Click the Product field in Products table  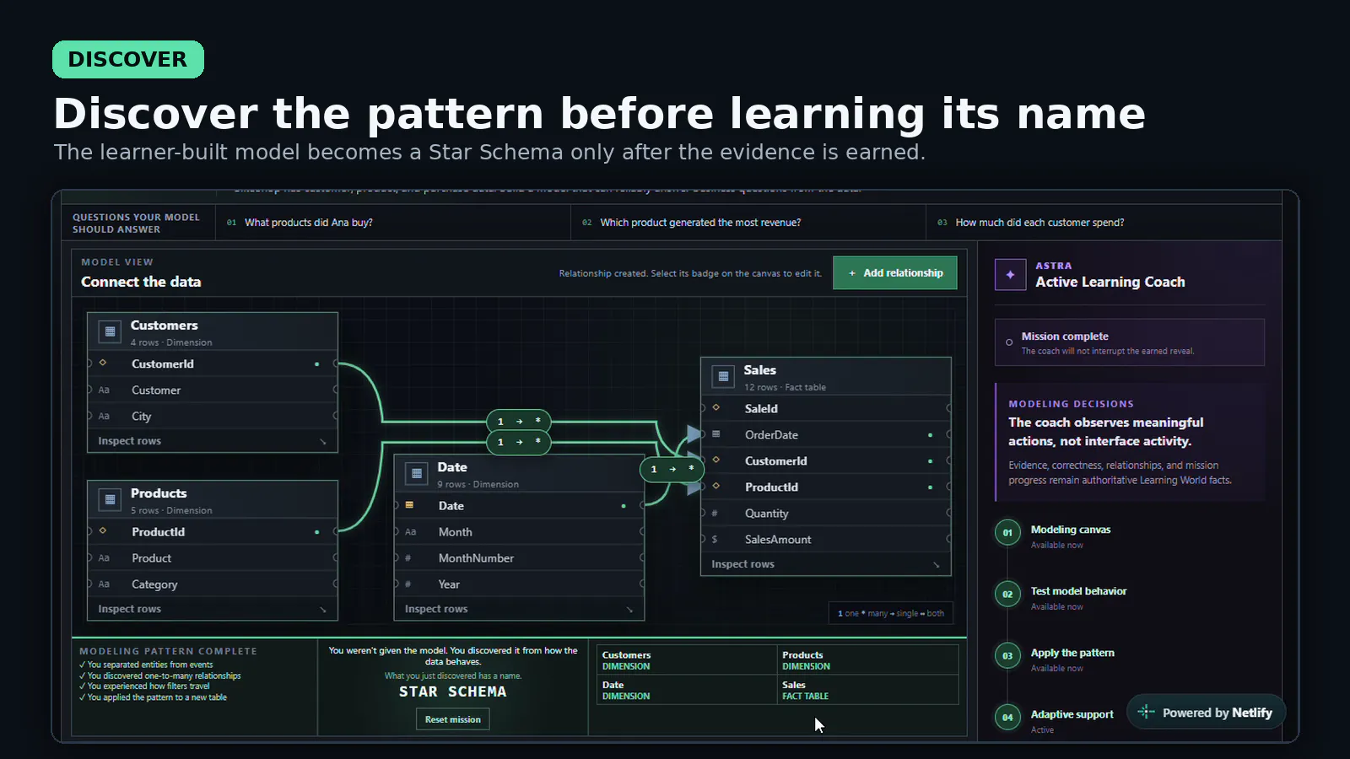tap(213, 558)
